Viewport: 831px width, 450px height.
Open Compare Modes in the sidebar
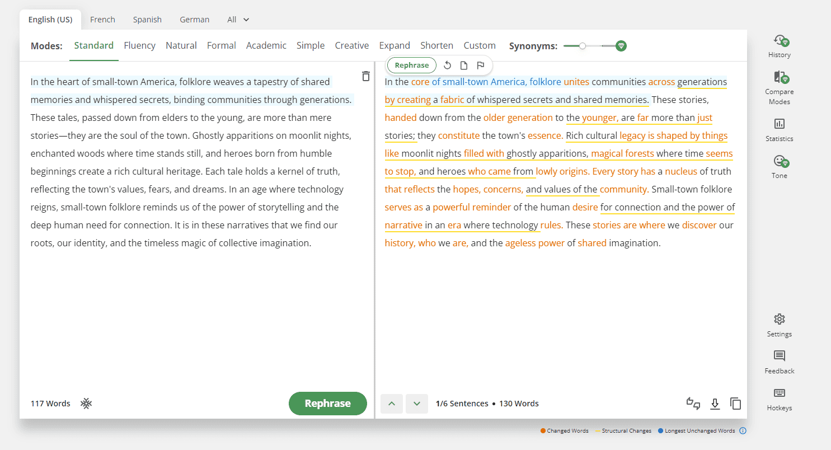(780, 78)
